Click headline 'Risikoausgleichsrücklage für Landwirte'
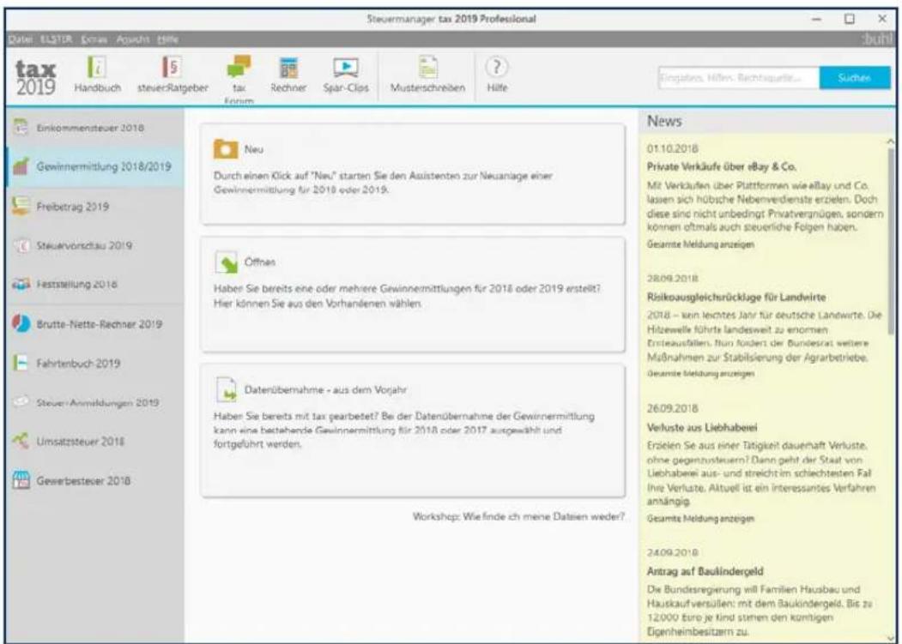 pyautogui.click(x=736, y=298)
